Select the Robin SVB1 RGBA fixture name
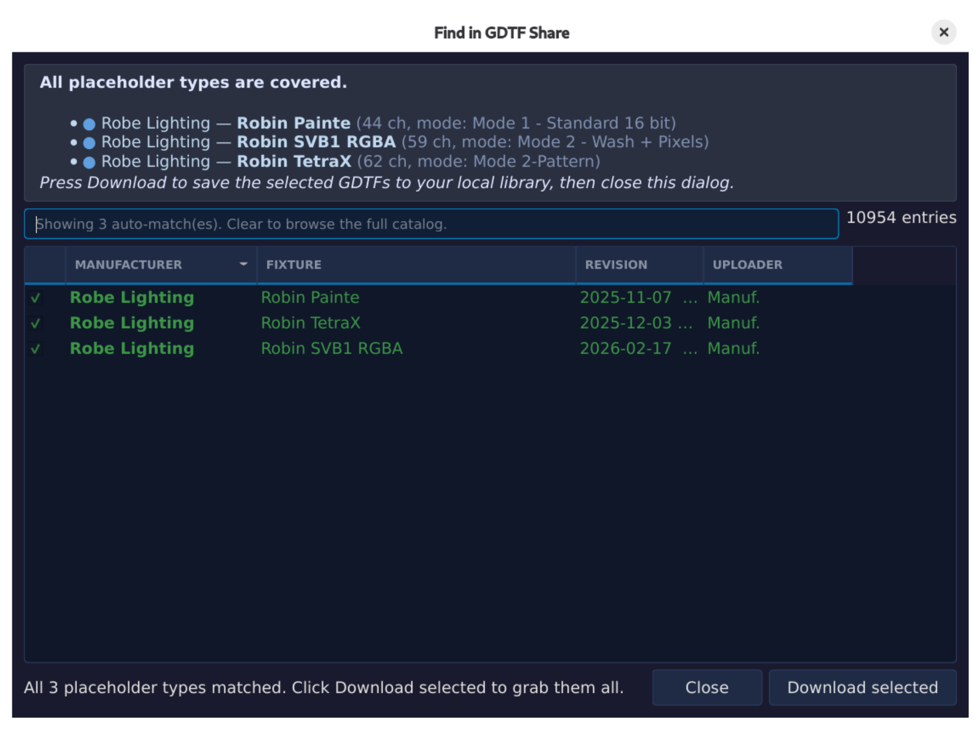This screenshot has width=980, height=729. [x=332, y=349]
